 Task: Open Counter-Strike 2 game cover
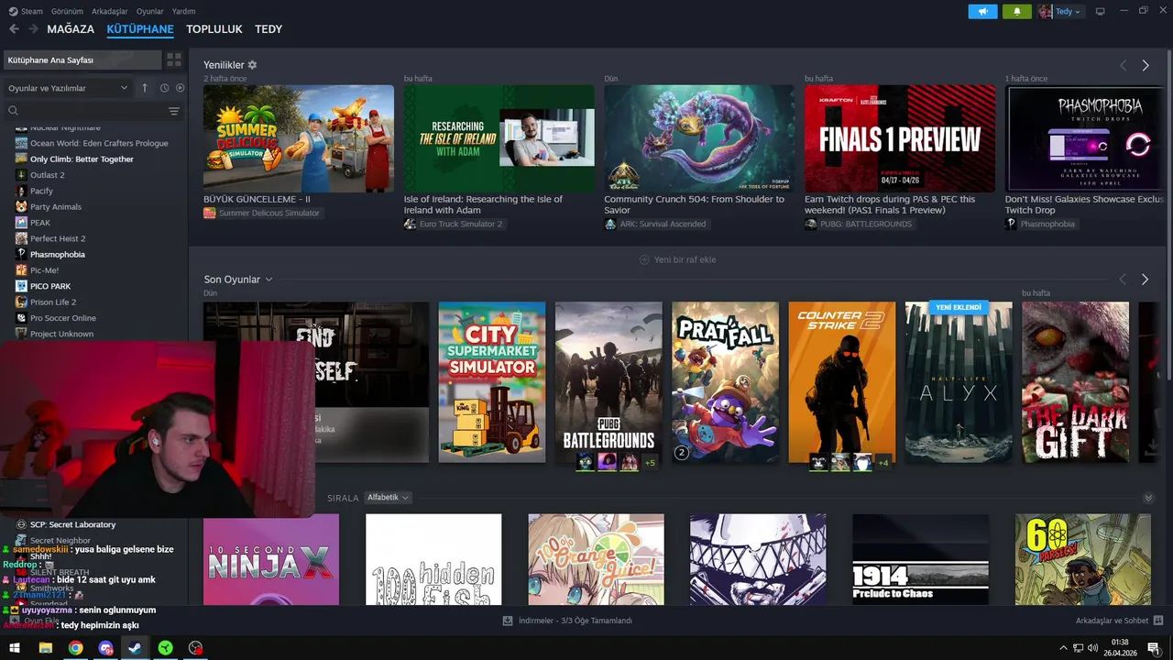coord(842,382)
